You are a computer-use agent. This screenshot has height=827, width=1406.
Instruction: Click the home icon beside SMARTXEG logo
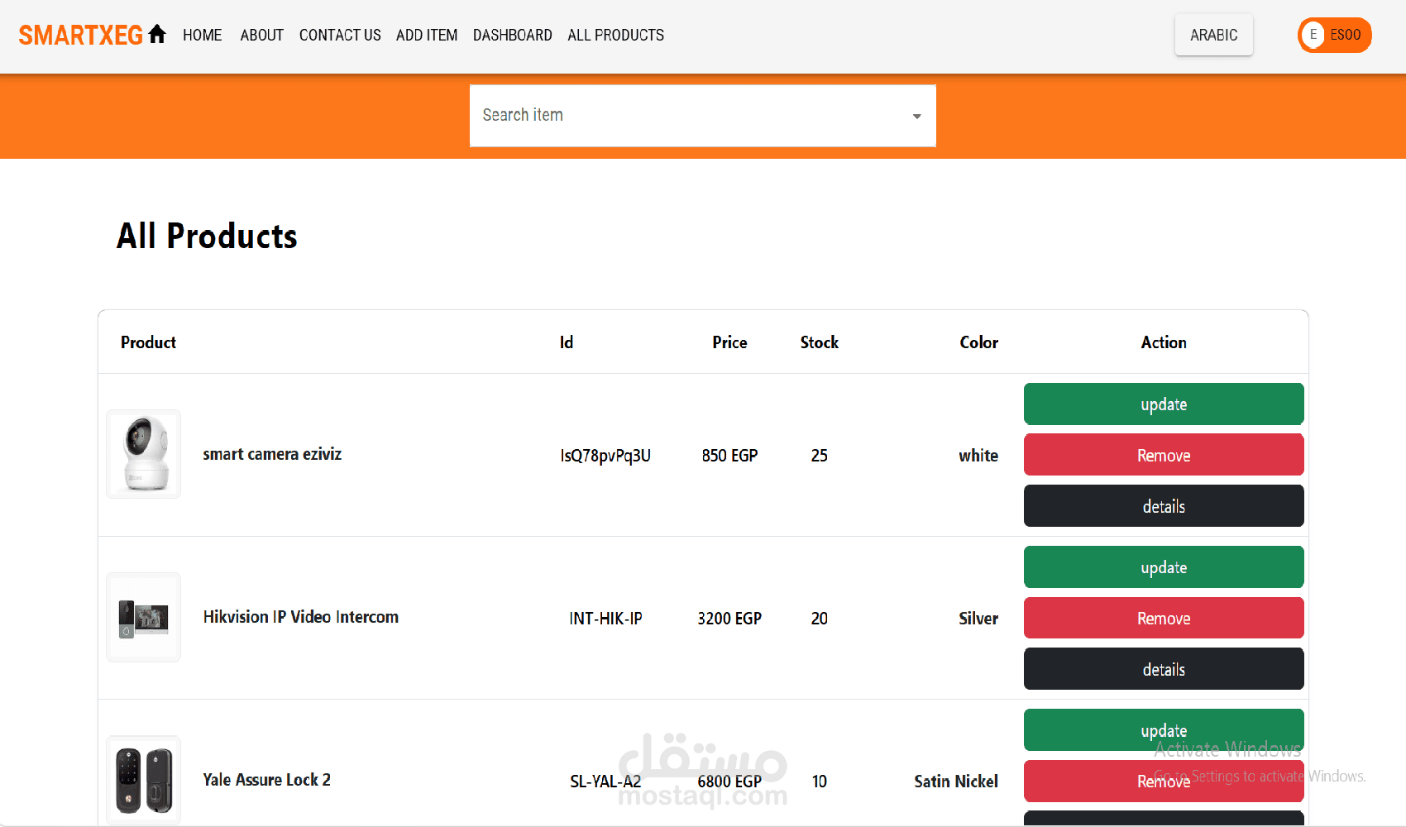157,35
